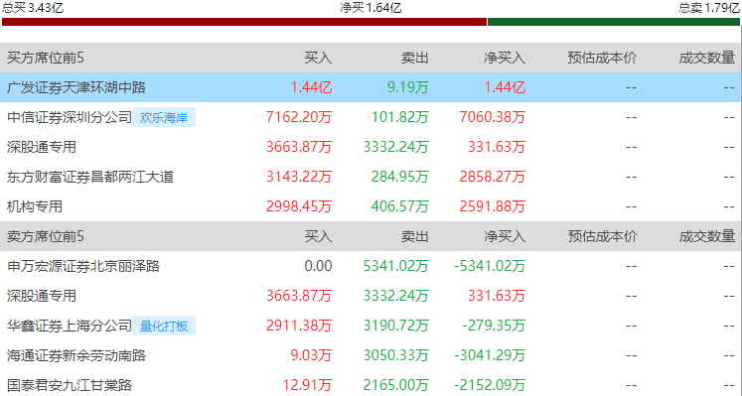Click the 12.91万 buy value
Viewport: 742px width, 396px height.
tap(307, 385)
